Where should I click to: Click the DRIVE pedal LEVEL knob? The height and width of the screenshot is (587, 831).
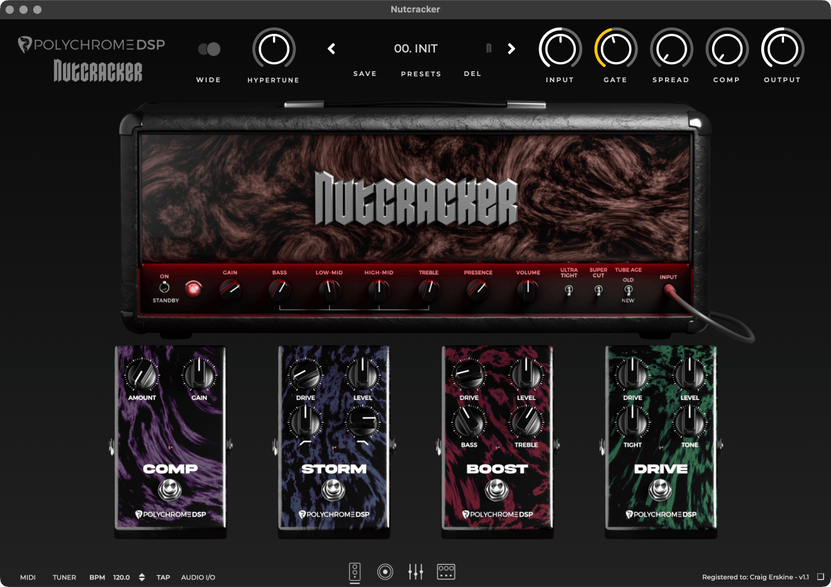pos(689,376)
